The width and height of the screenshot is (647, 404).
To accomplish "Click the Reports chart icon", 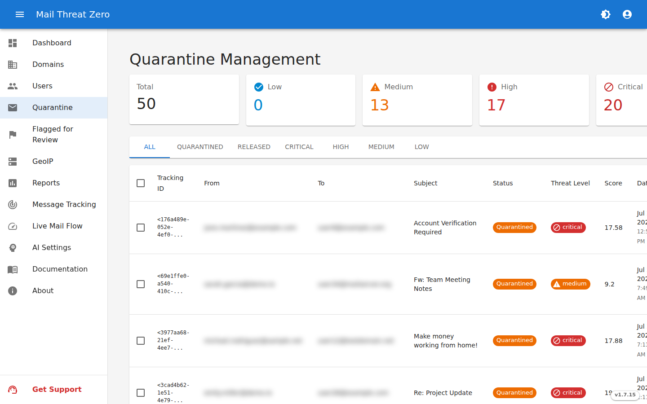I will coord(13,183).
